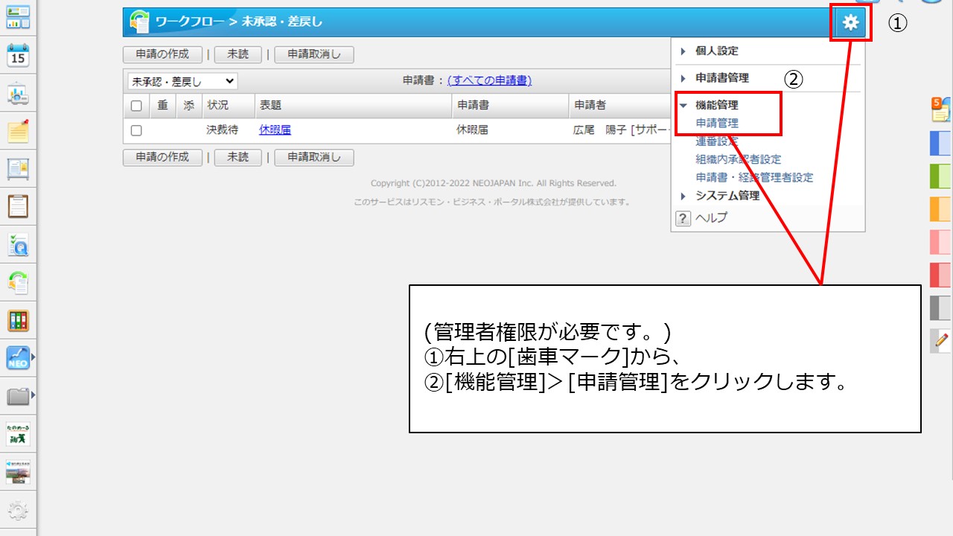
Task: Select 組織内承認者設定 menu item
Action: 738,159
